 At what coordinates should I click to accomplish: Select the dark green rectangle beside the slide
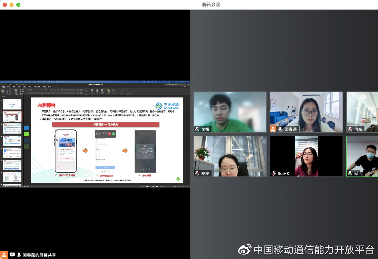(x=26, y=146)
